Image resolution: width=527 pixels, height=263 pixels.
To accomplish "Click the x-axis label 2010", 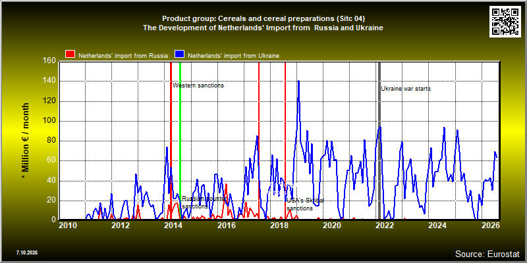I will [68, 225].
